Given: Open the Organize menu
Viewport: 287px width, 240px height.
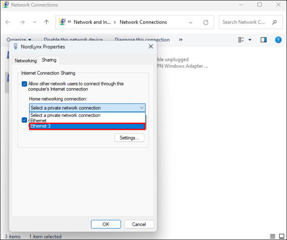Looking at the screenshot, I should pyautogui.click(x=19, y=40).
